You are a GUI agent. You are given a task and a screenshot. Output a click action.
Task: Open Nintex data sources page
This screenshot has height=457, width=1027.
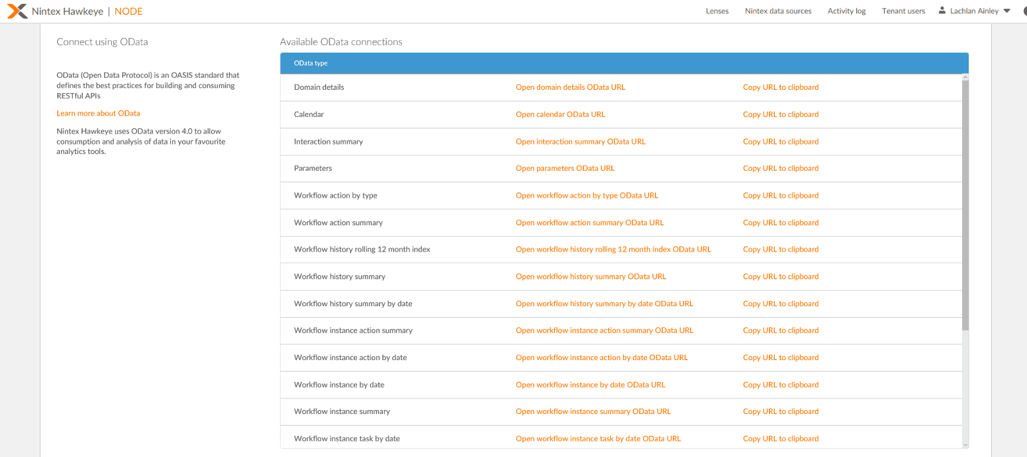click(778, 11)
